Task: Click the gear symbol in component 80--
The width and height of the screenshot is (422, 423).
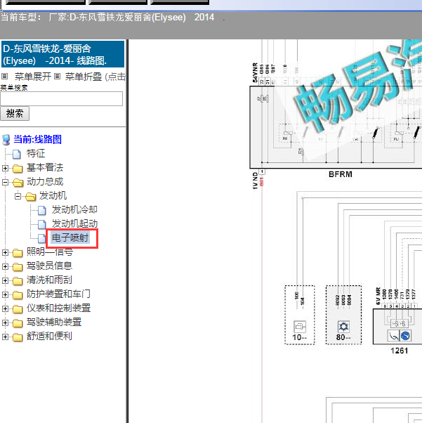Action: point(343,327)
